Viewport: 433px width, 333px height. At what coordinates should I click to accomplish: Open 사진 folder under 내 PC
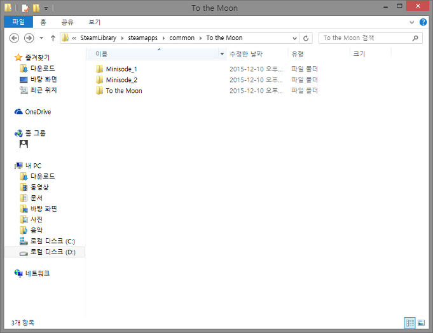tap(36, 219)
